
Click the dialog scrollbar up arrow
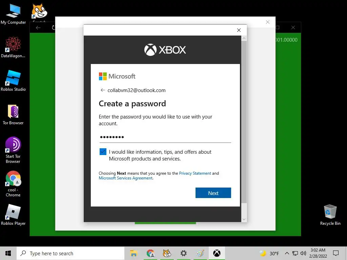pyautogui.click(x=244, y=39)
